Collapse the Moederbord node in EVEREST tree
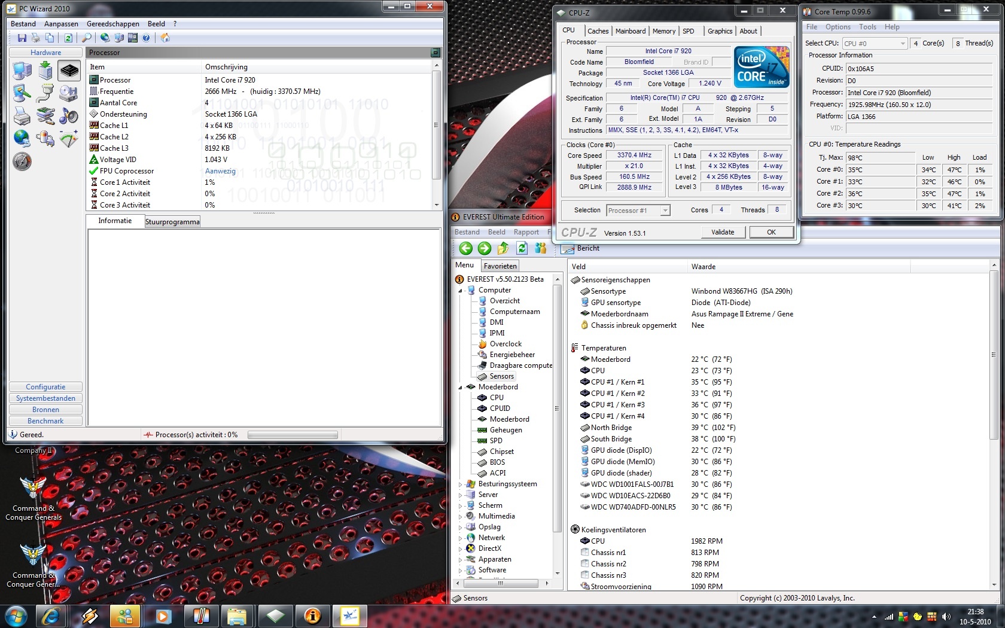This screenshot has width=1005, height=628. coord(461,388)
